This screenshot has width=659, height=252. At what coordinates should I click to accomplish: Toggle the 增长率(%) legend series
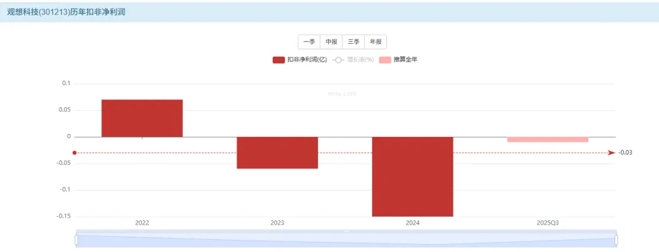pyautogui.click(x=353, y=60)
